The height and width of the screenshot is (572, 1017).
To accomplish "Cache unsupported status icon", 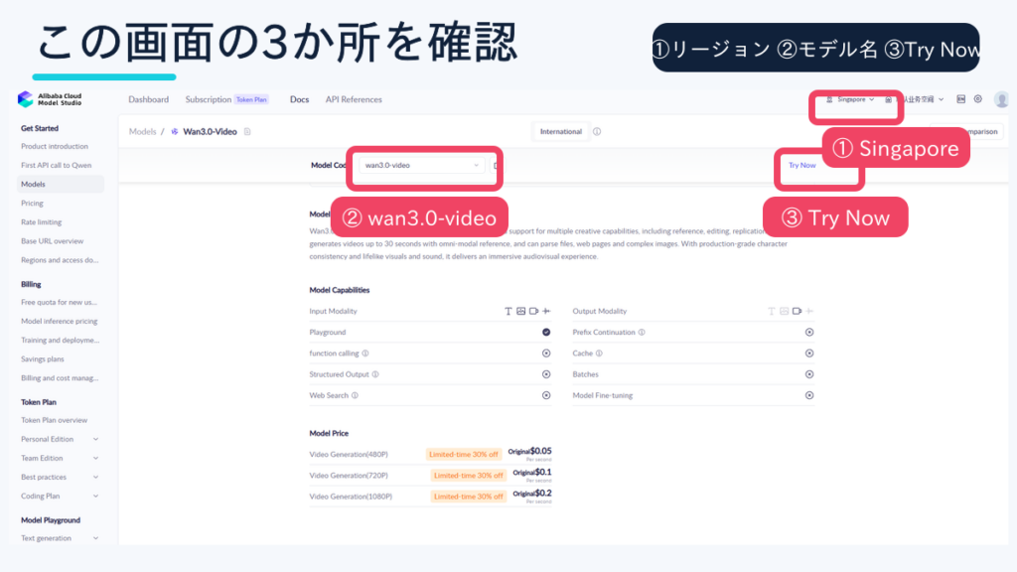I will click(809, 354).
